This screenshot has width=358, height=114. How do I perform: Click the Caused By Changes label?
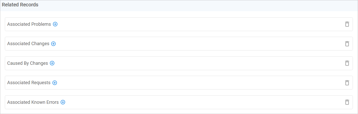tap(27, 63)
